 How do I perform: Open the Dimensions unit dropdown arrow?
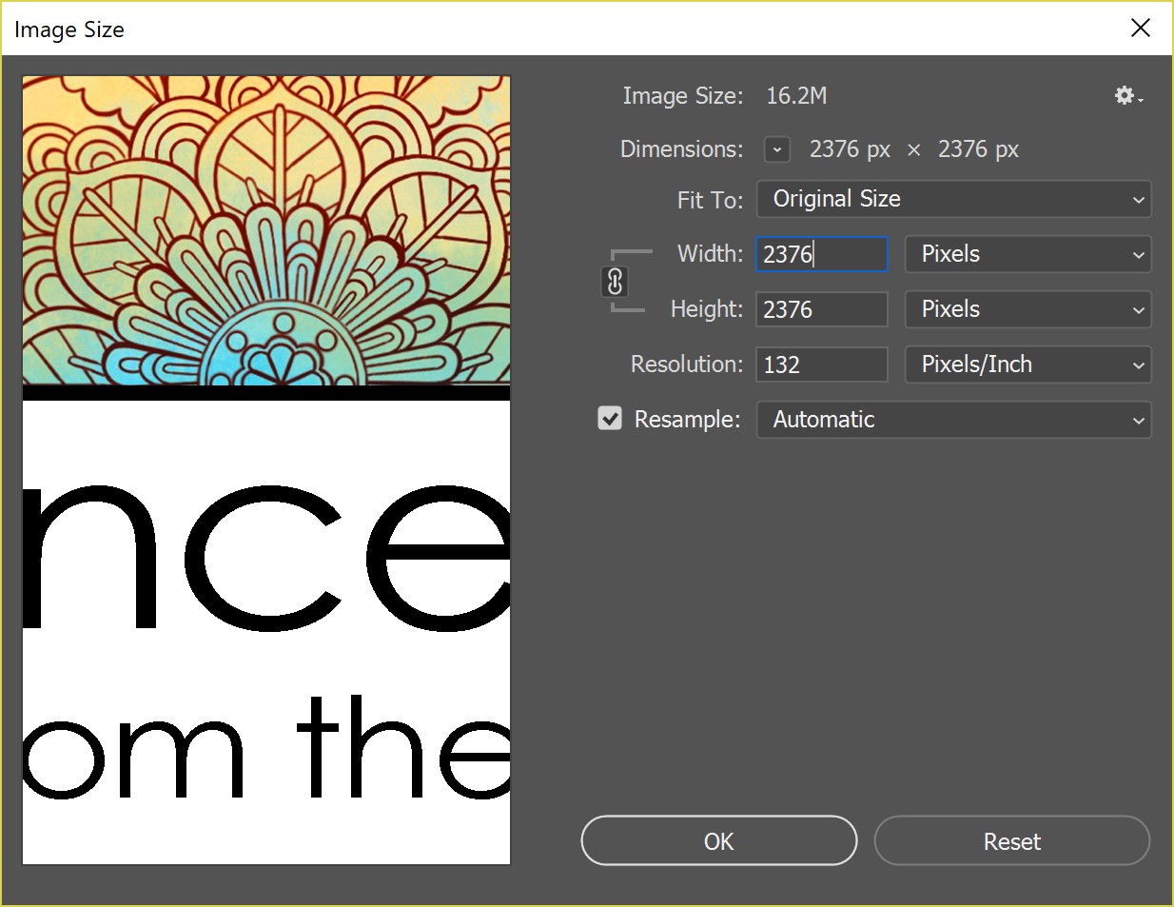pyautogui.click(x=777, y=149)
